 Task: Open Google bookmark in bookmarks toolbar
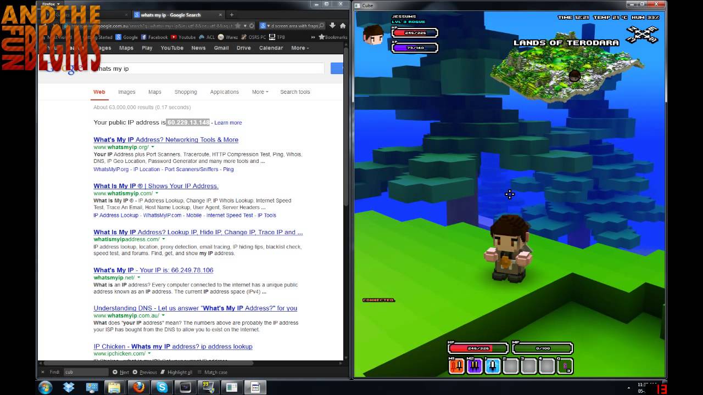pos(126,37)
